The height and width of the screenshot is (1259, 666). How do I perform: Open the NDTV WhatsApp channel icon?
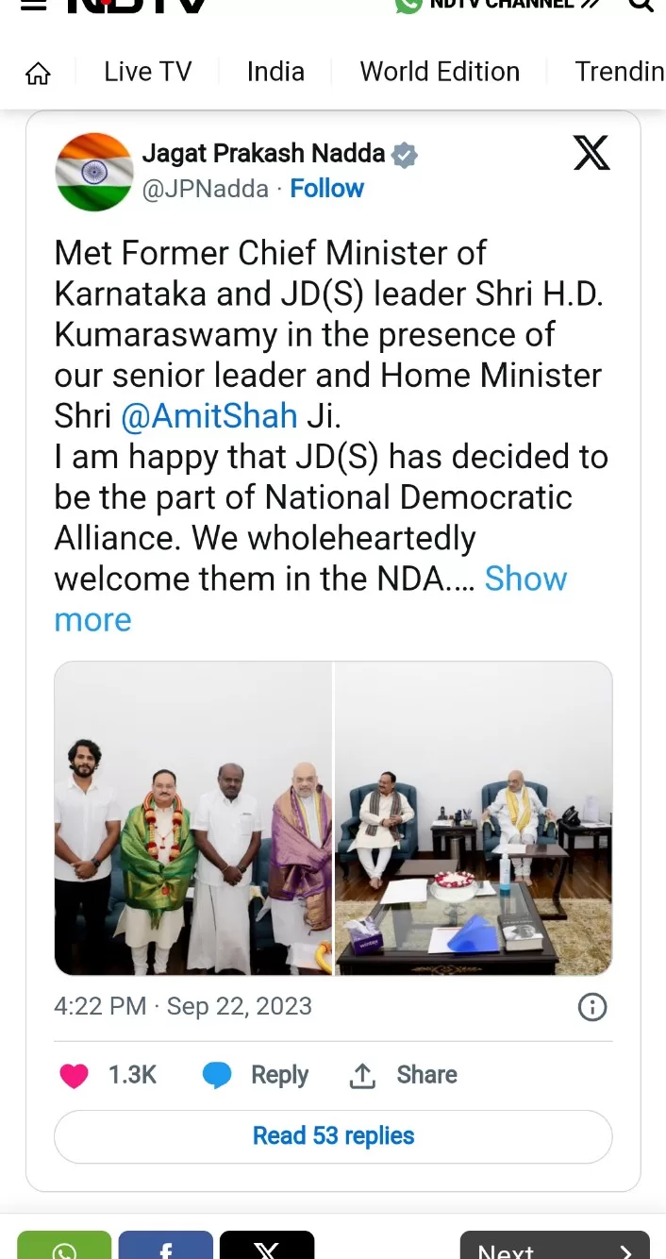point(408,5)
